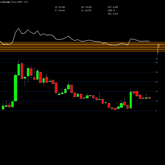
Task: Click the price axis label 23
Action: 157,82
